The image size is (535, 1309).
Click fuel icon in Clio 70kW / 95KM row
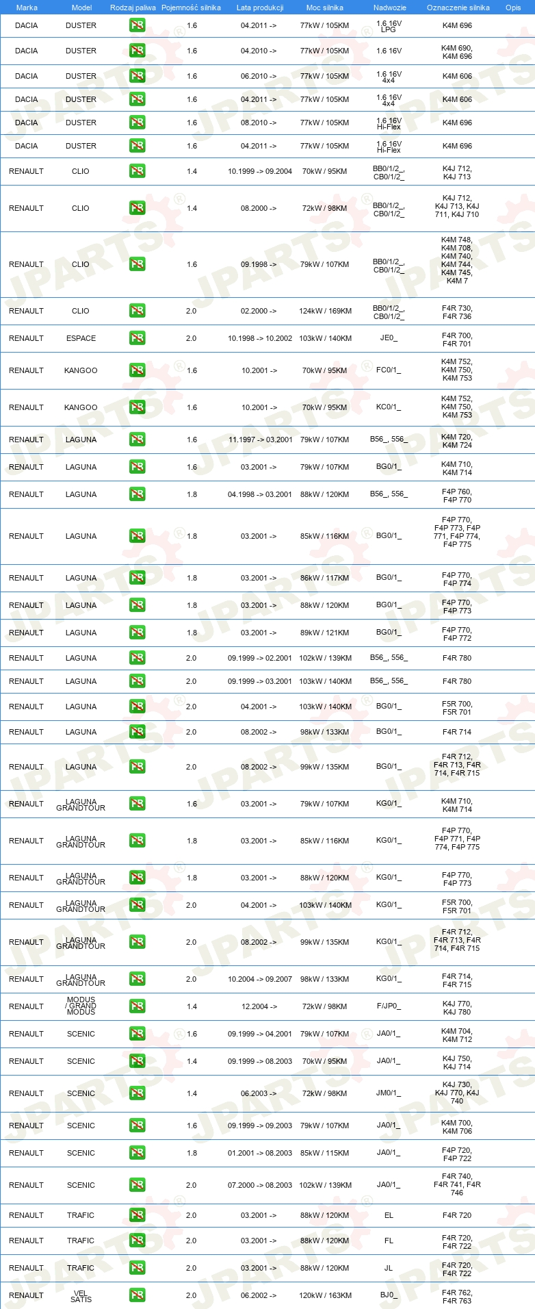point(138,171)
